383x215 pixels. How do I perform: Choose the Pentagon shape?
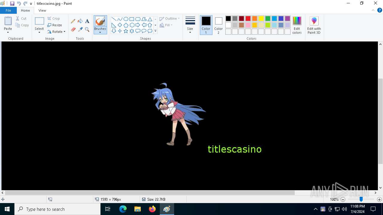click(x=126, y=25)
